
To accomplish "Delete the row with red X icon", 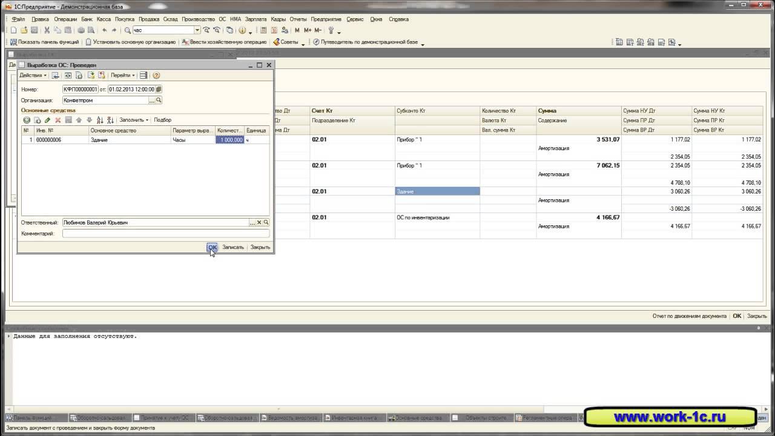I will coord(58,120).
